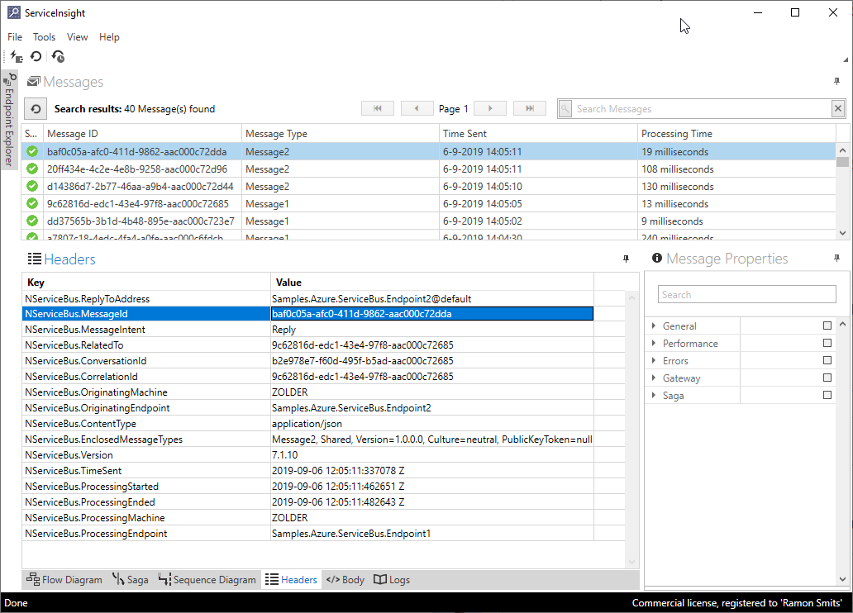The width and height of the screenshot is (853, 613).
Task: Toggle the General properties checkbox
Action: pos(827,326)
